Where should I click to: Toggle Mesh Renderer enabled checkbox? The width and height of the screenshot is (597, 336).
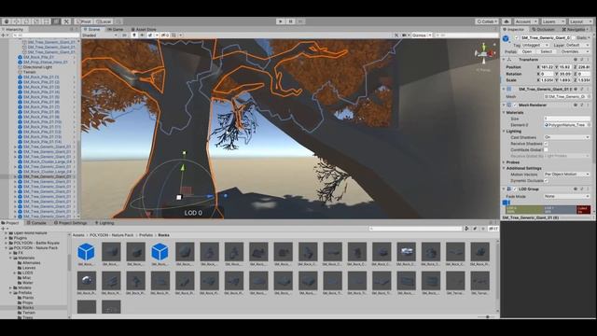click(515, 105)
